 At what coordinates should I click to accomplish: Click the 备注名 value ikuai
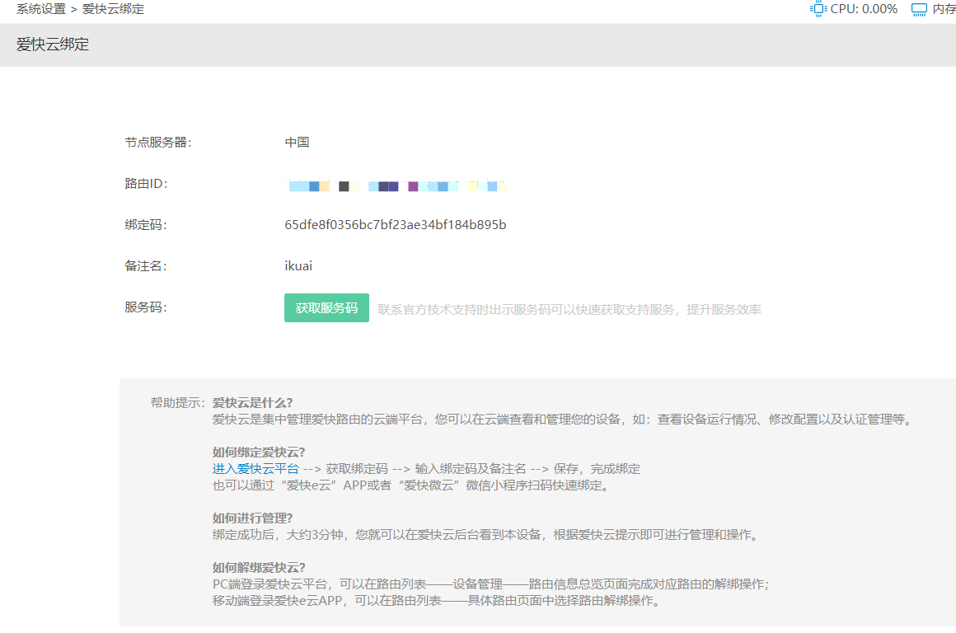298,266
